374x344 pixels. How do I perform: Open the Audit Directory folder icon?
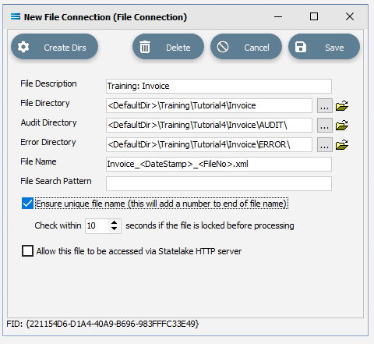point(342,126)
